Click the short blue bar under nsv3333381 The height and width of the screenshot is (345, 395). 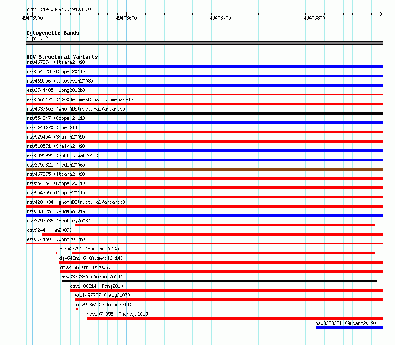[349, 328]
